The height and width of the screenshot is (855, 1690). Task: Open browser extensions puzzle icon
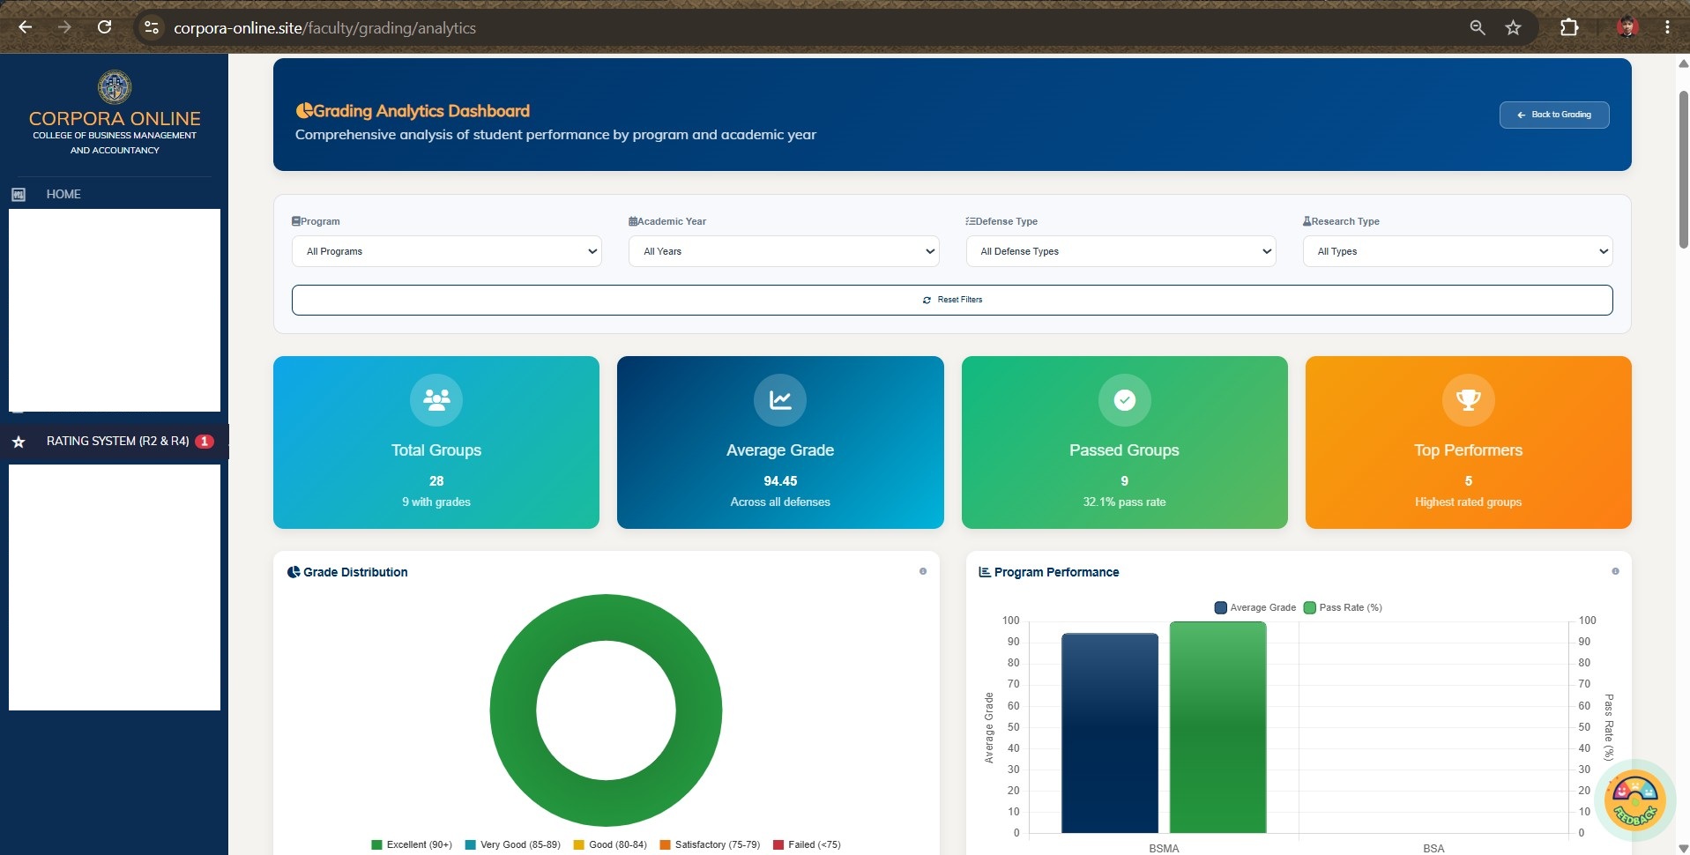1569,27
